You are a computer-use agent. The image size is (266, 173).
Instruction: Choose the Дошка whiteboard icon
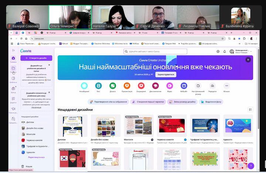[x=113, y=86]
